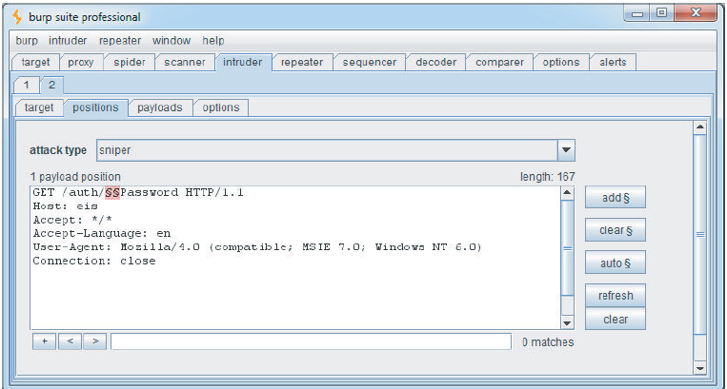Open the main options tab
The image size is (727, 389).
(x=561, y=62)
